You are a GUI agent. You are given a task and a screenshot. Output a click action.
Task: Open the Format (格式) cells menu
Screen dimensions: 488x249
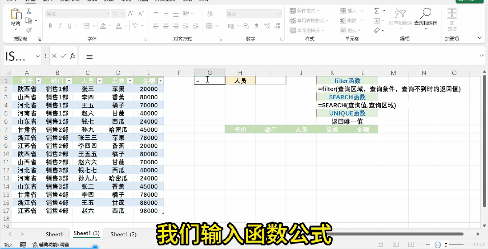350,30
